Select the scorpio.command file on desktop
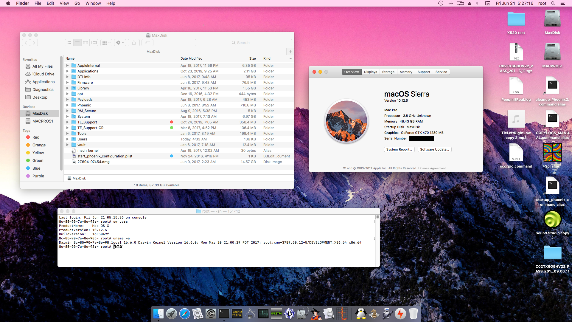 [x=516, y=153]
